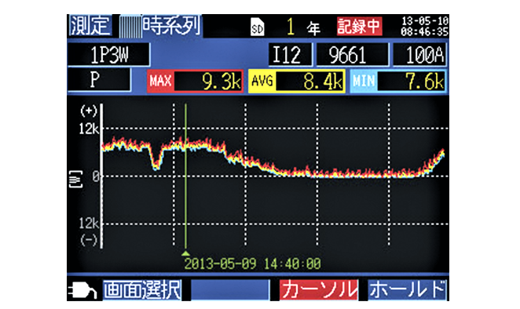The height and width of the screenshot is (309, 520).
Task: Click the red MAX value box
Action: point(196,81)
